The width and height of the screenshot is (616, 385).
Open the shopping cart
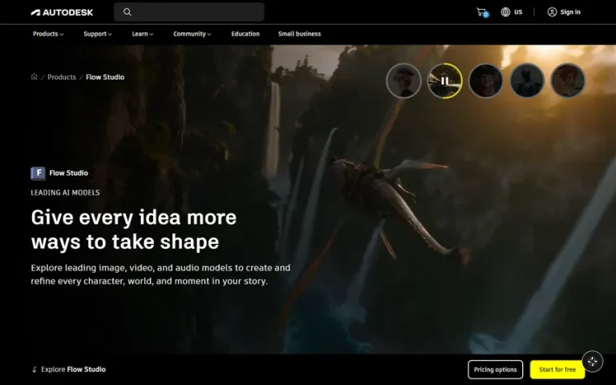(482, 12)
